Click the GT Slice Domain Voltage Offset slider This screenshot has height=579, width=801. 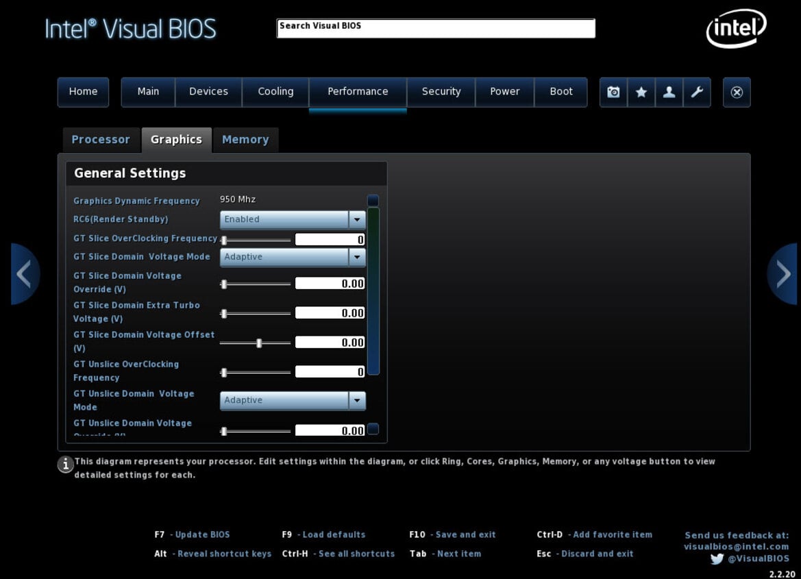point(256,343)
